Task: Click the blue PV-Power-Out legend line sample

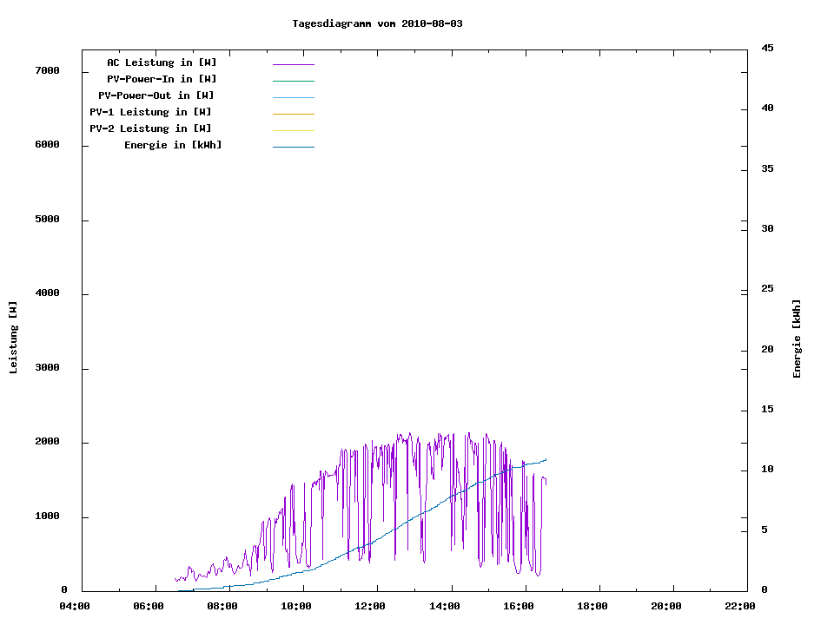Action: 293,97
